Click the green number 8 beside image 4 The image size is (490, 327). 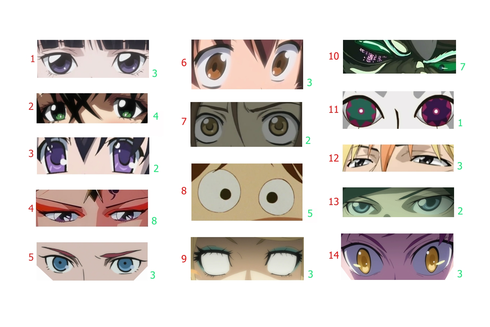tap(154, 221)
